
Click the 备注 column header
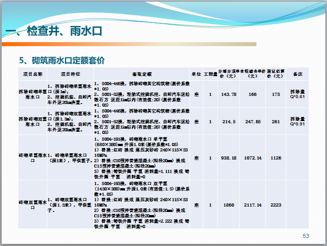pyautogui.click(x=298, y=74)
